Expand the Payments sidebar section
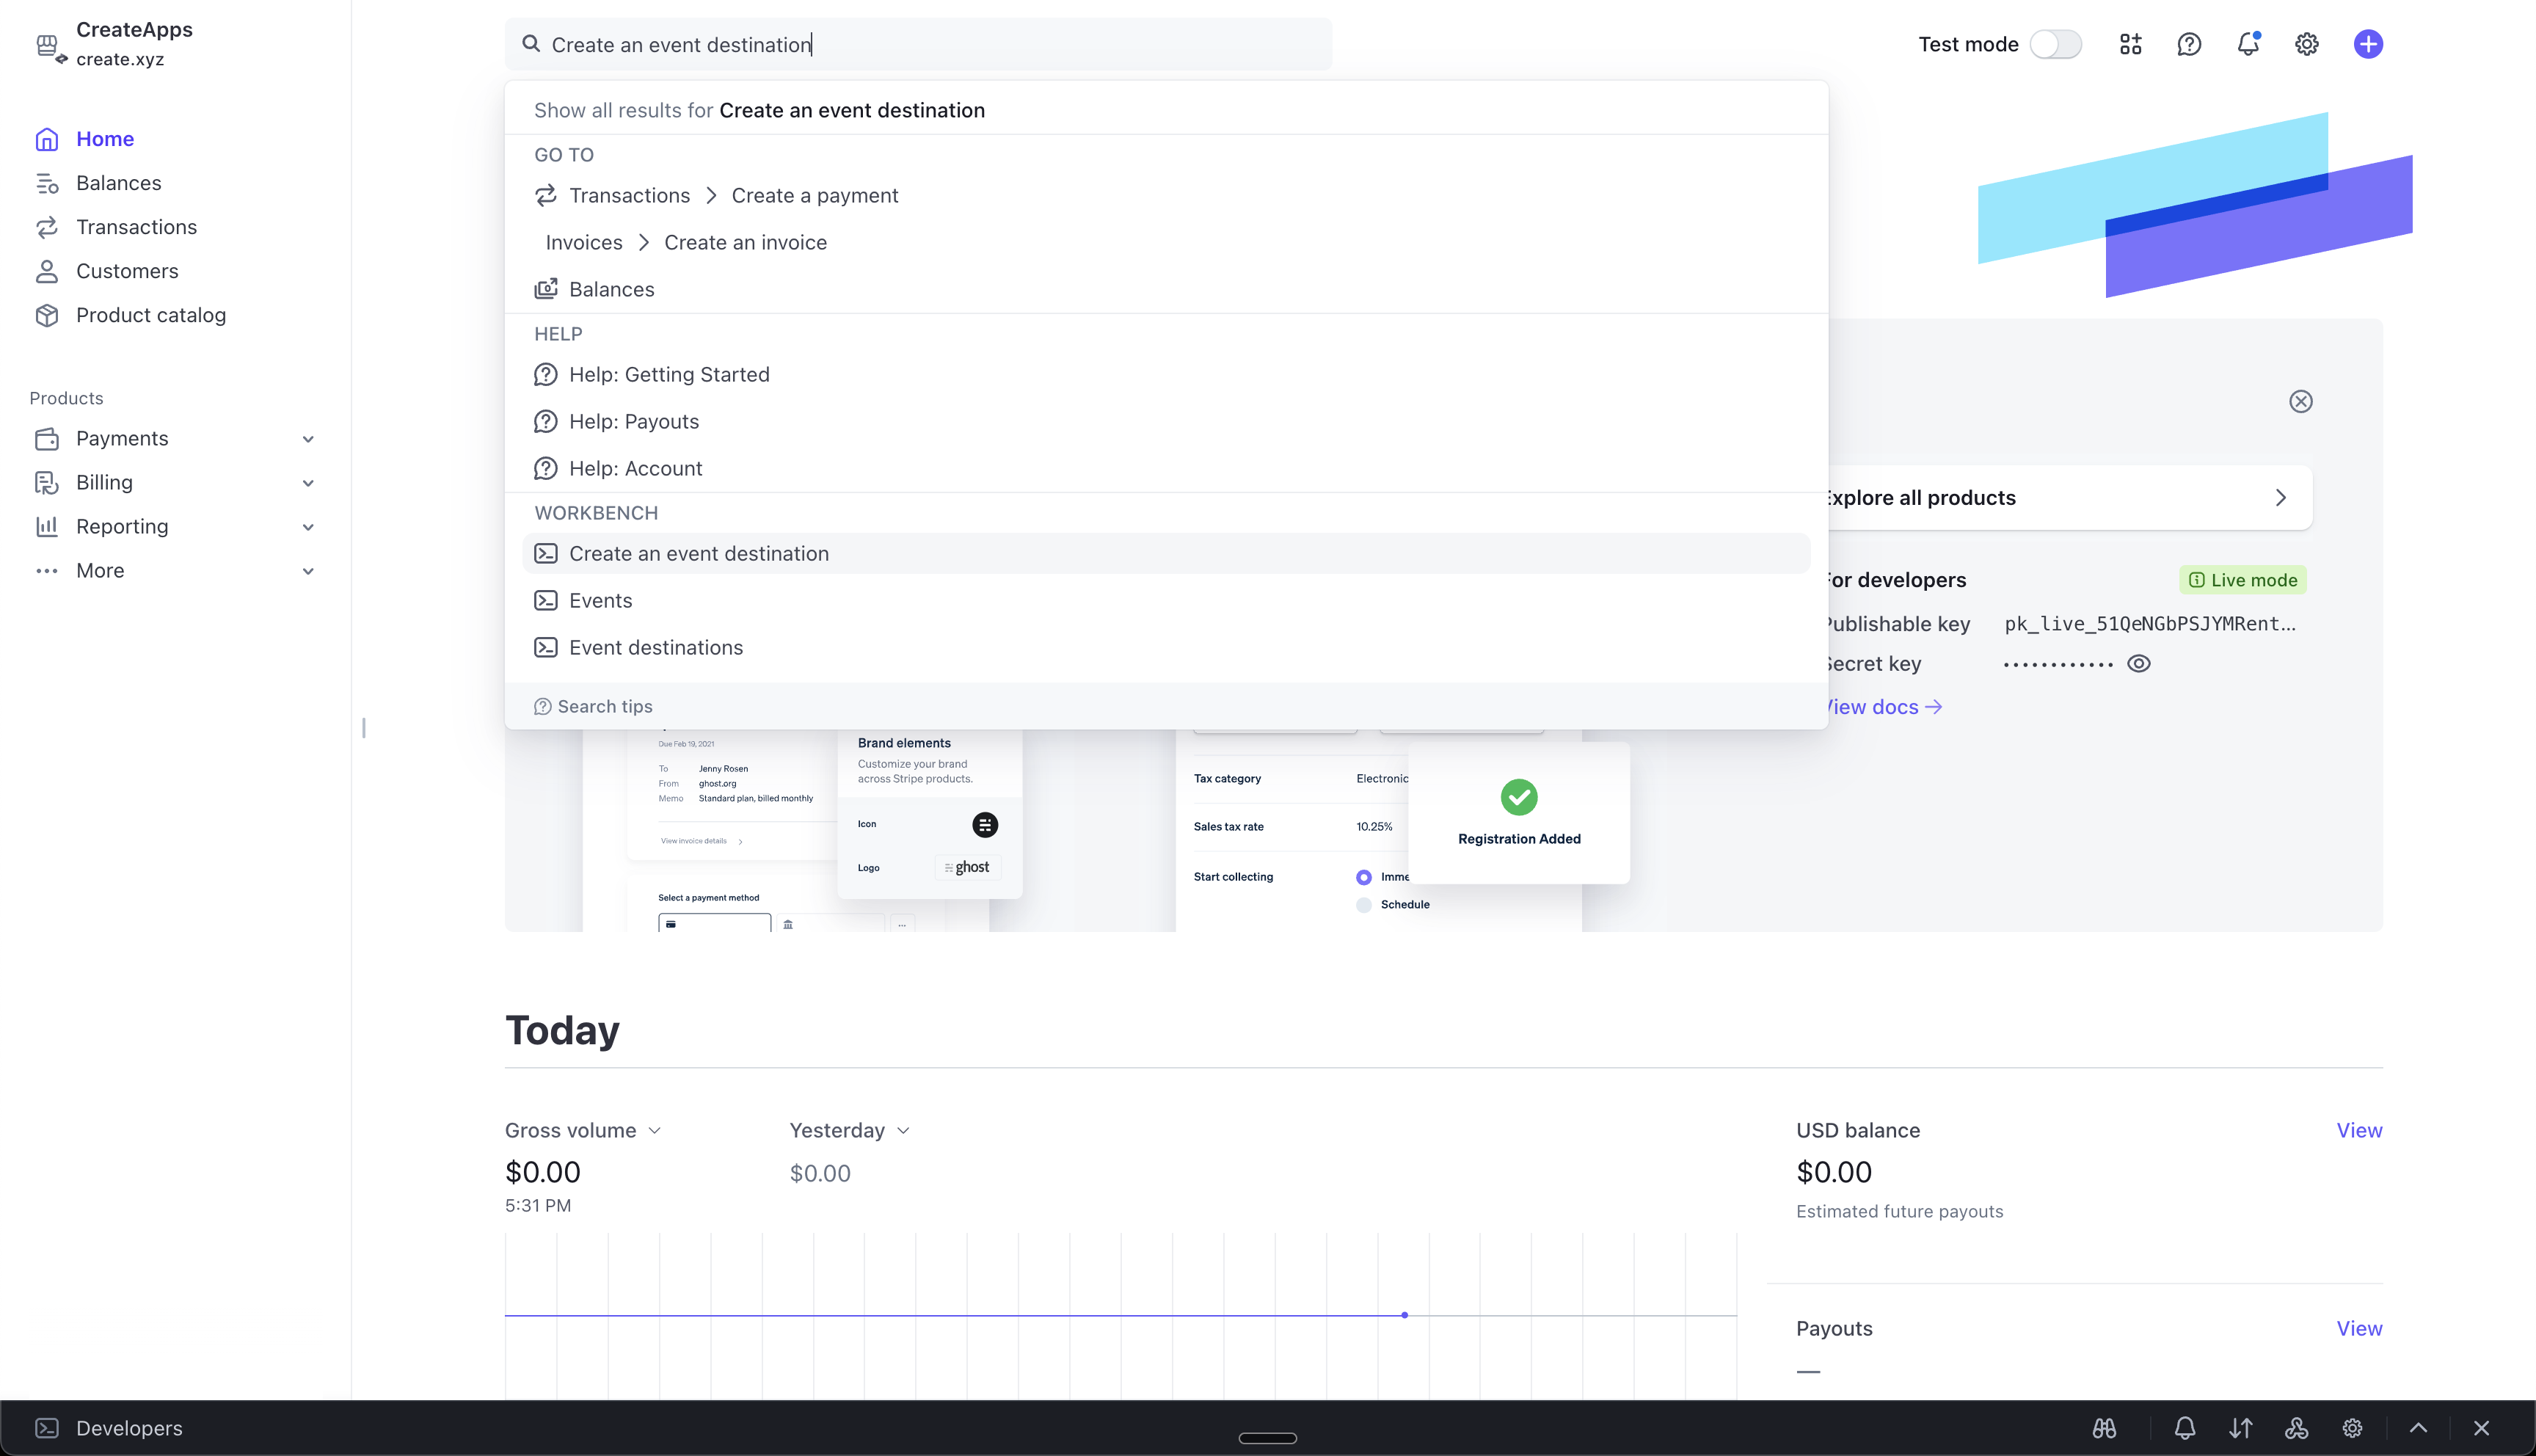Screen dimensions: 2536x1456 tap(175, 438)
